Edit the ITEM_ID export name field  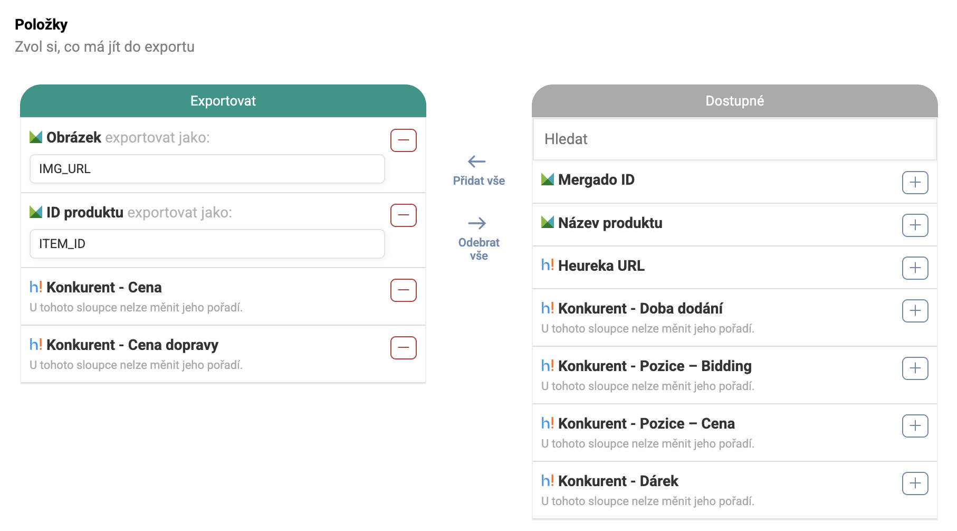[207, 244]
